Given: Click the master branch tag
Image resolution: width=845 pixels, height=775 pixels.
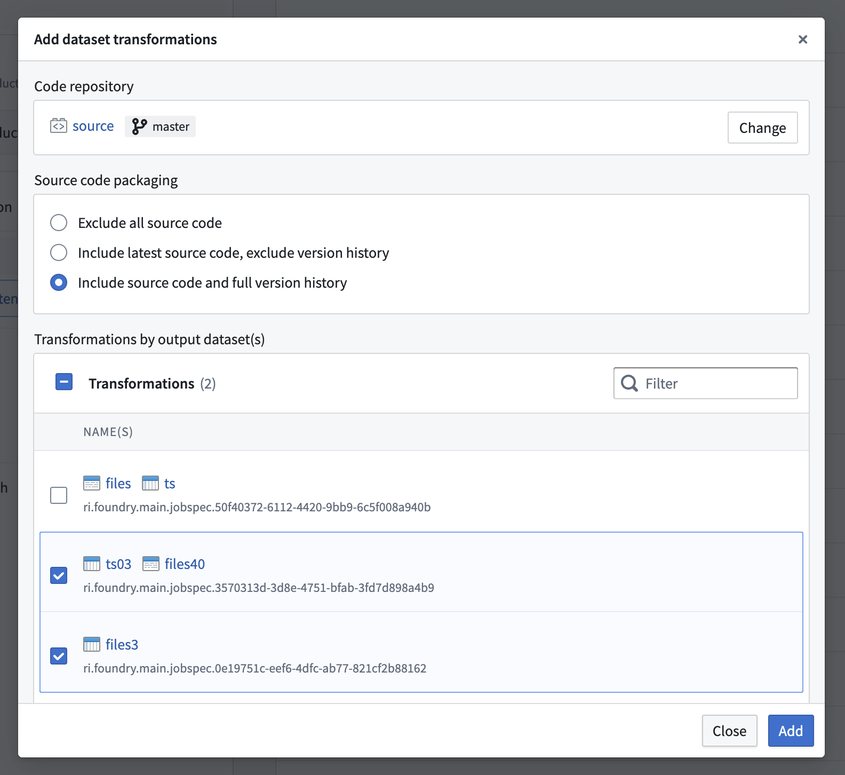Looking at the screenshot, I should (160, 126).
